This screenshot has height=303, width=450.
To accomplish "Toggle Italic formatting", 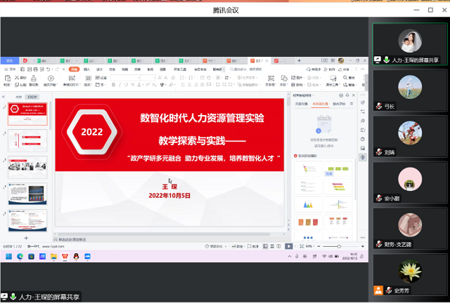I will (x=120, y=85).
